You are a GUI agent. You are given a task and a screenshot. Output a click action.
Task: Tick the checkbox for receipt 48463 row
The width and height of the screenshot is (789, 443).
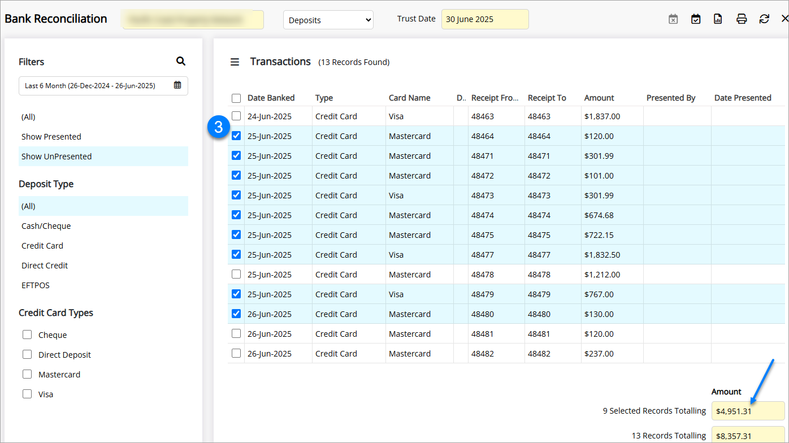(x=236, y=116)
